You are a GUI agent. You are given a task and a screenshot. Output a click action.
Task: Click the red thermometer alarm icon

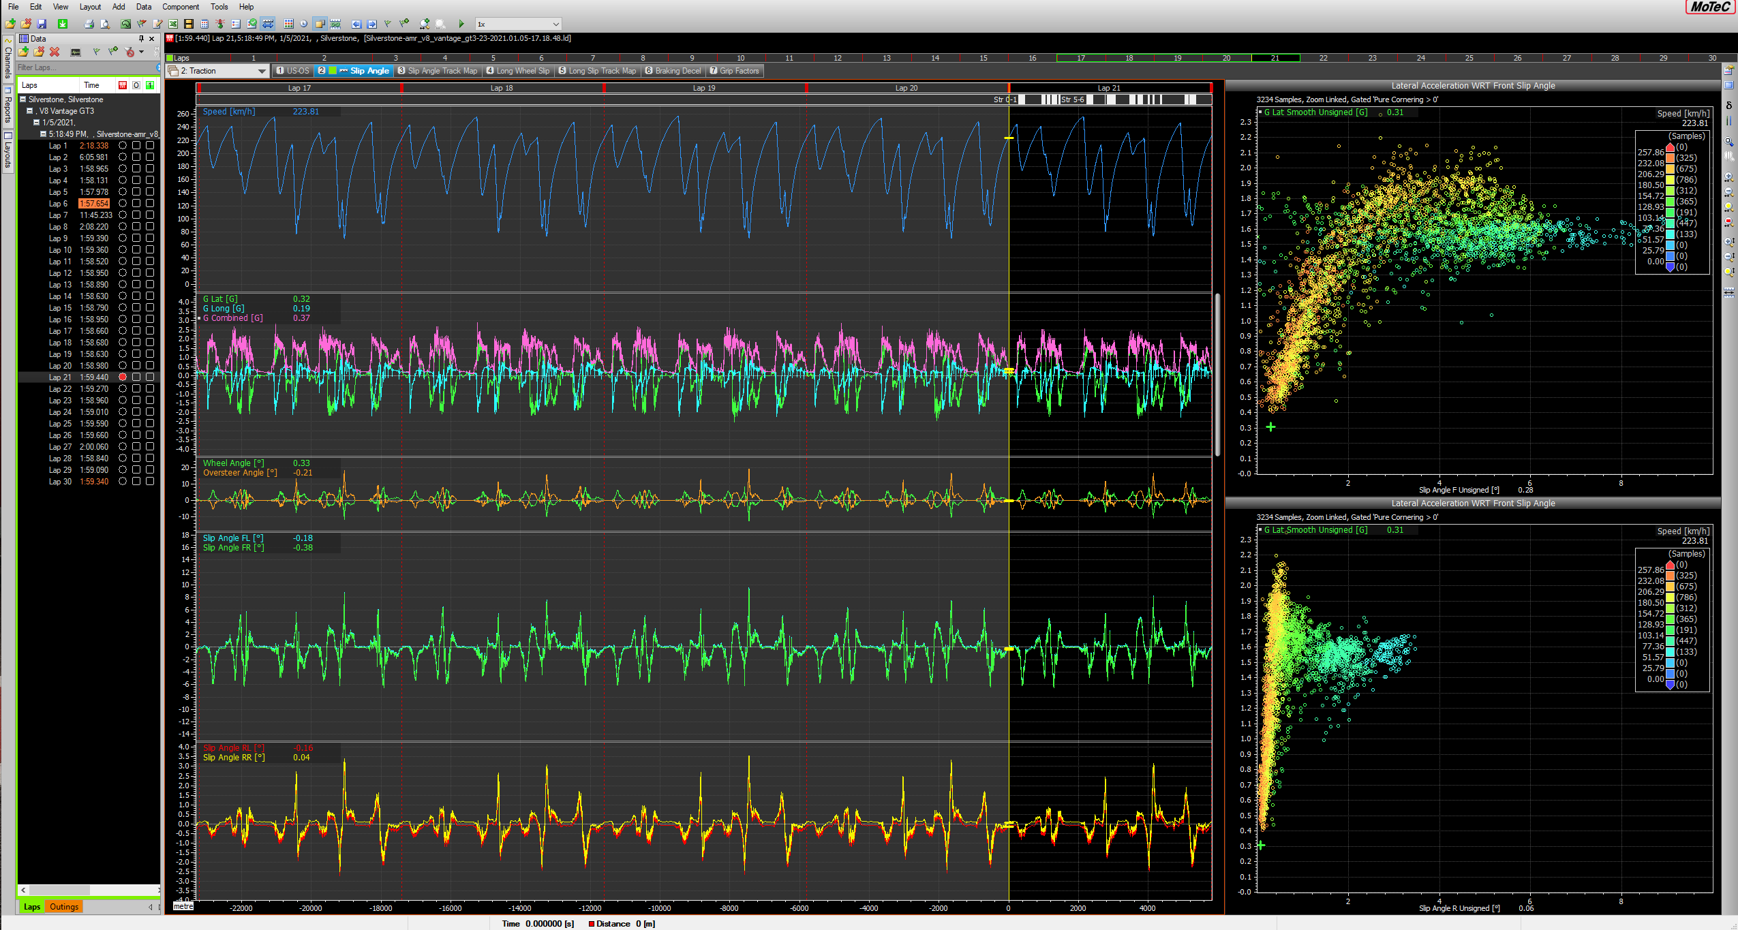tap(220, 24)
